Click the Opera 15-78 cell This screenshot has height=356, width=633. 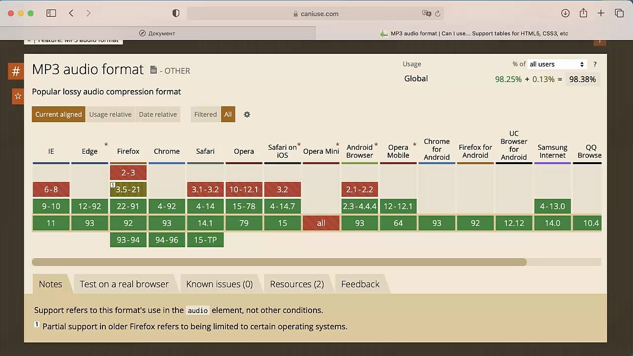[x=244, y=206]
